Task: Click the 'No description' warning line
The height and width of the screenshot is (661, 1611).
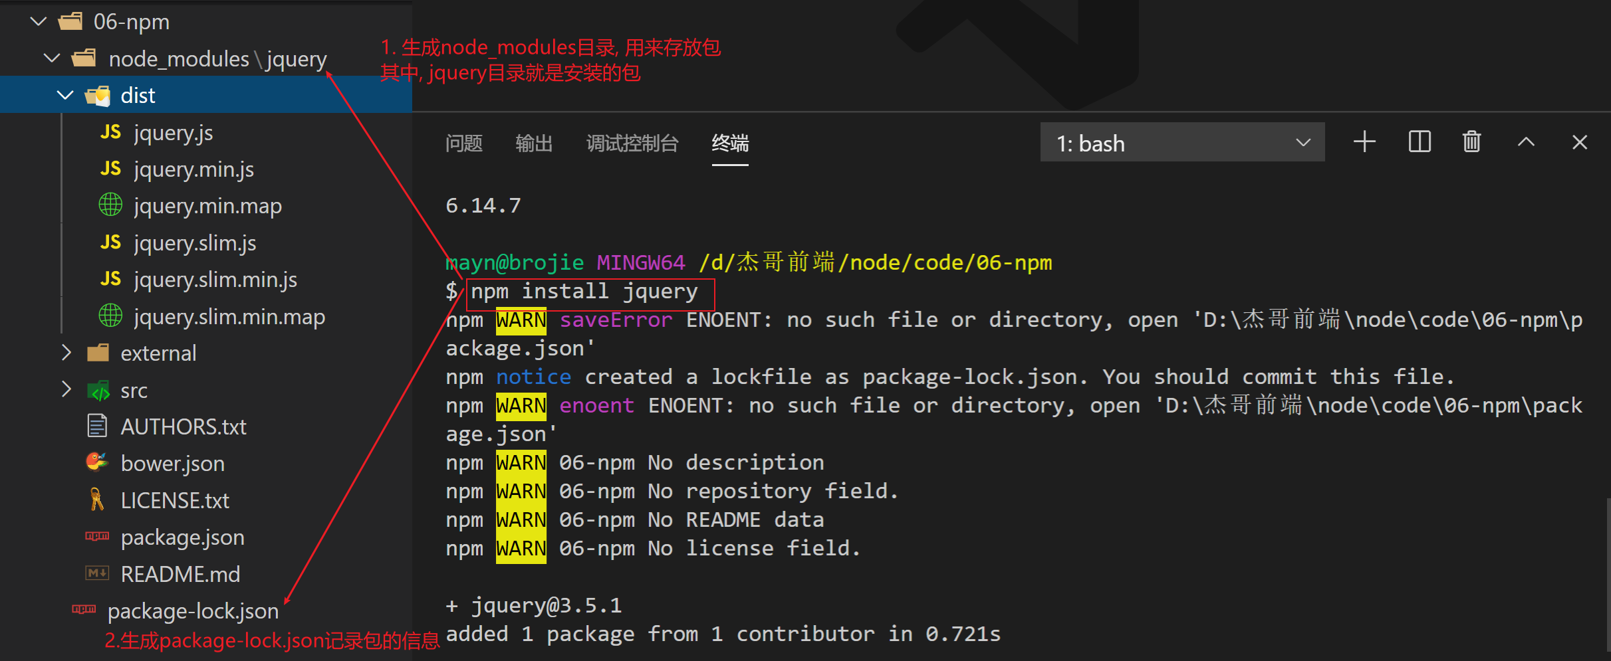Action: click(635, 462)
